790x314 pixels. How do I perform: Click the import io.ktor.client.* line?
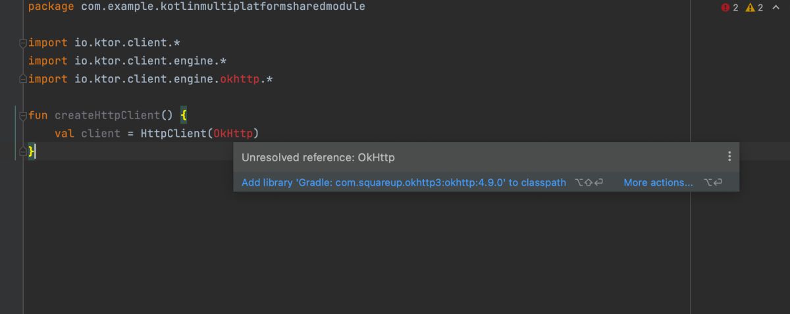pyautogui.click(x=104, y=43)
